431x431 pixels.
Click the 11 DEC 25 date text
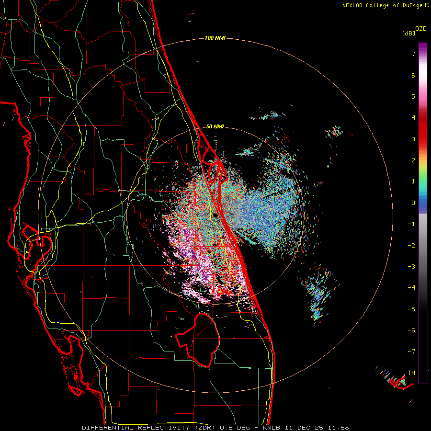pos(303,428)
